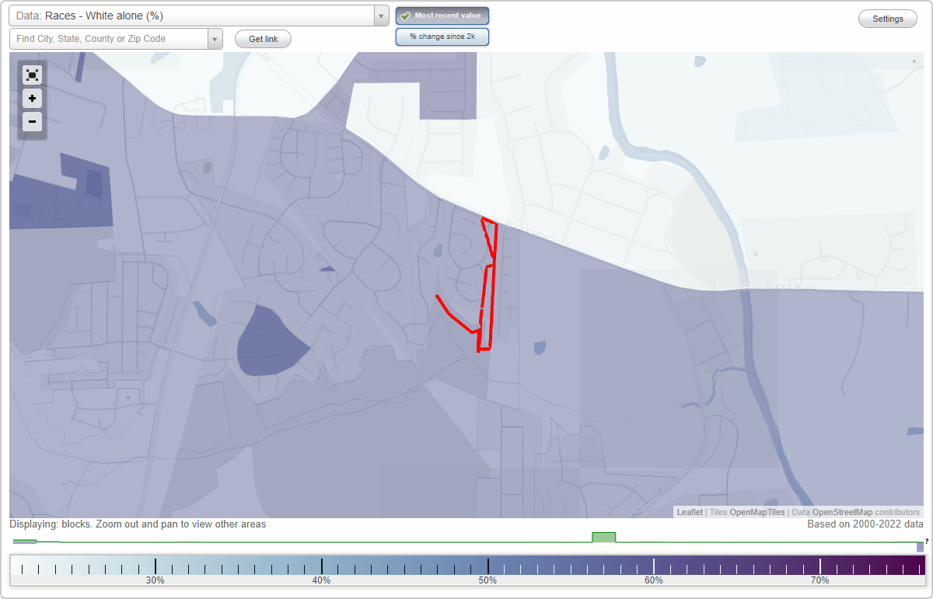Click the Get link button
The height and width of the screenshot is (599, 933).
(263, 39)
